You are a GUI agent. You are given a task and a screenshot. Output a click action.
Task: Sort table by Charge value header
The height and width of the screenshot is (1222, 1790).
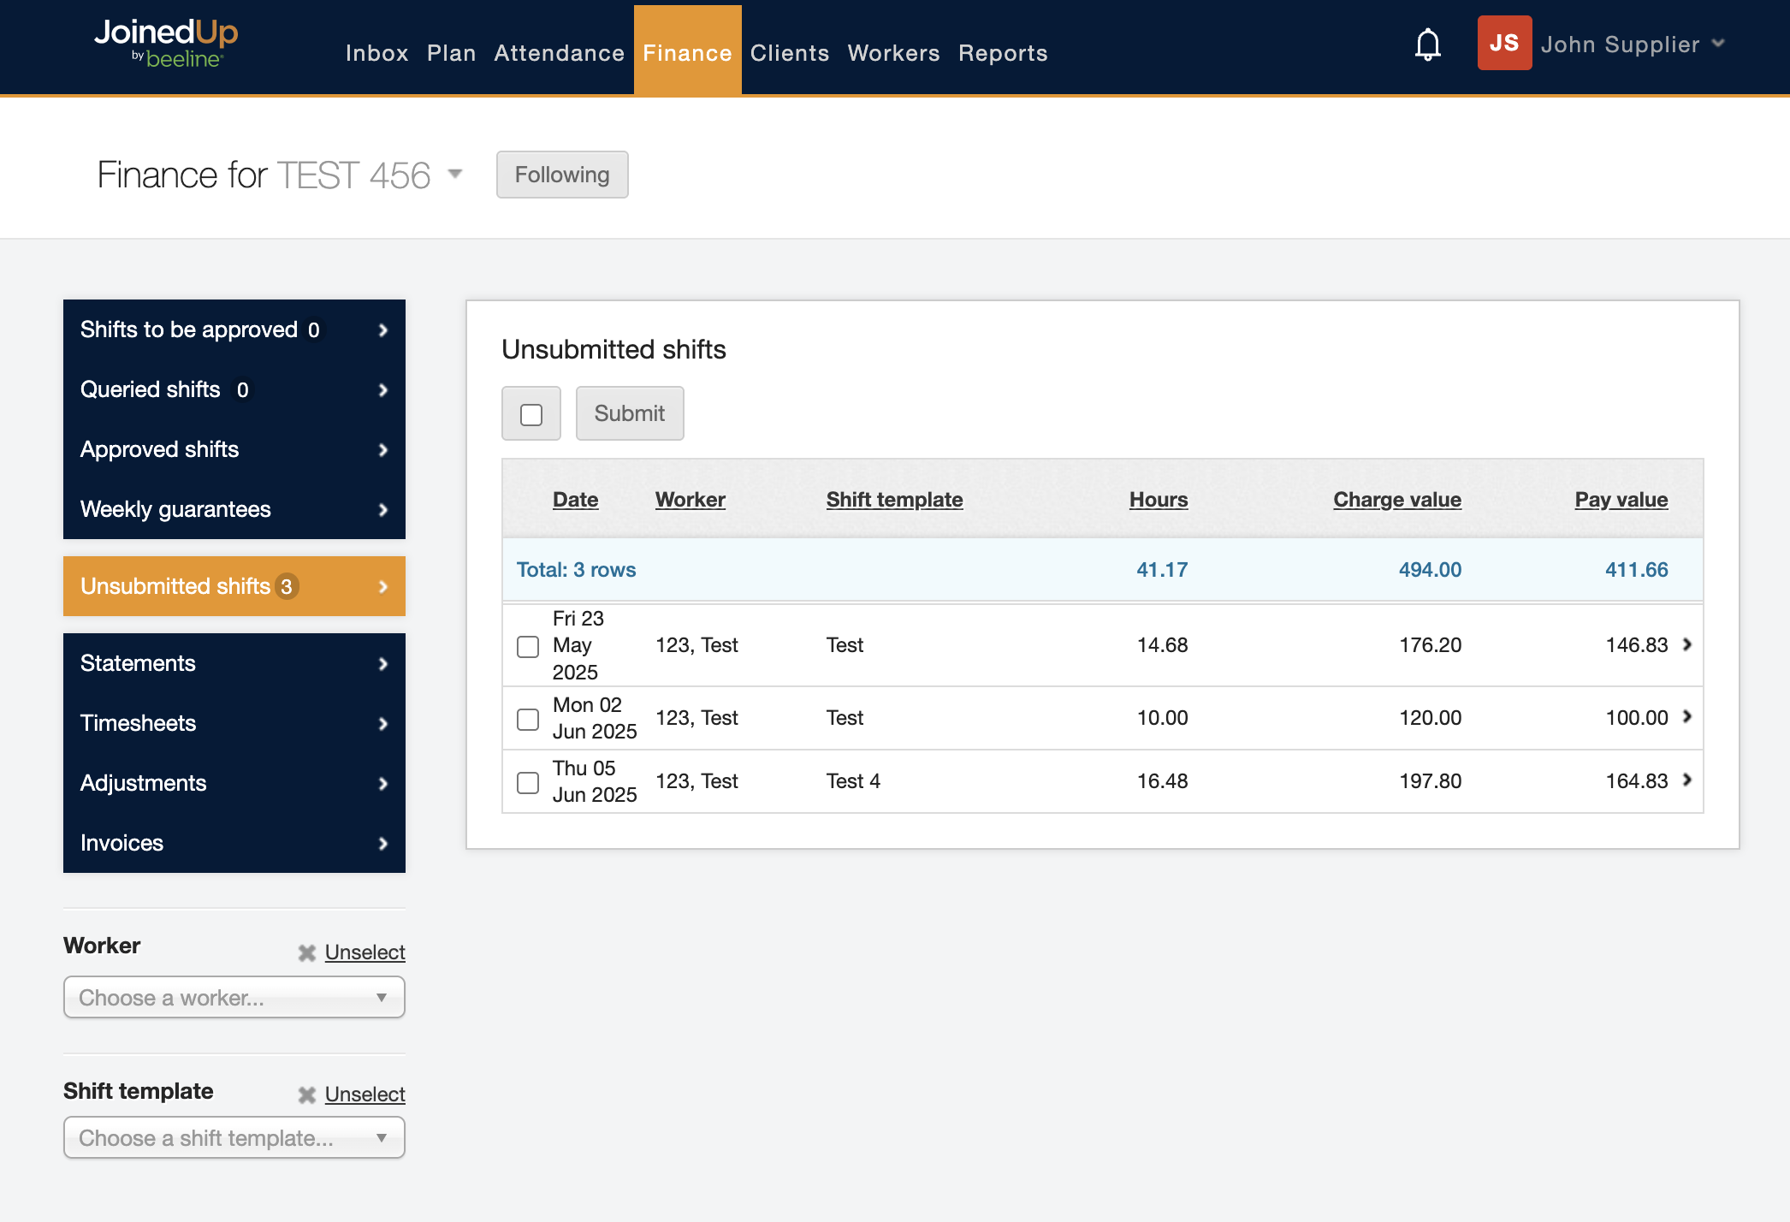(x=1396, y=500)
